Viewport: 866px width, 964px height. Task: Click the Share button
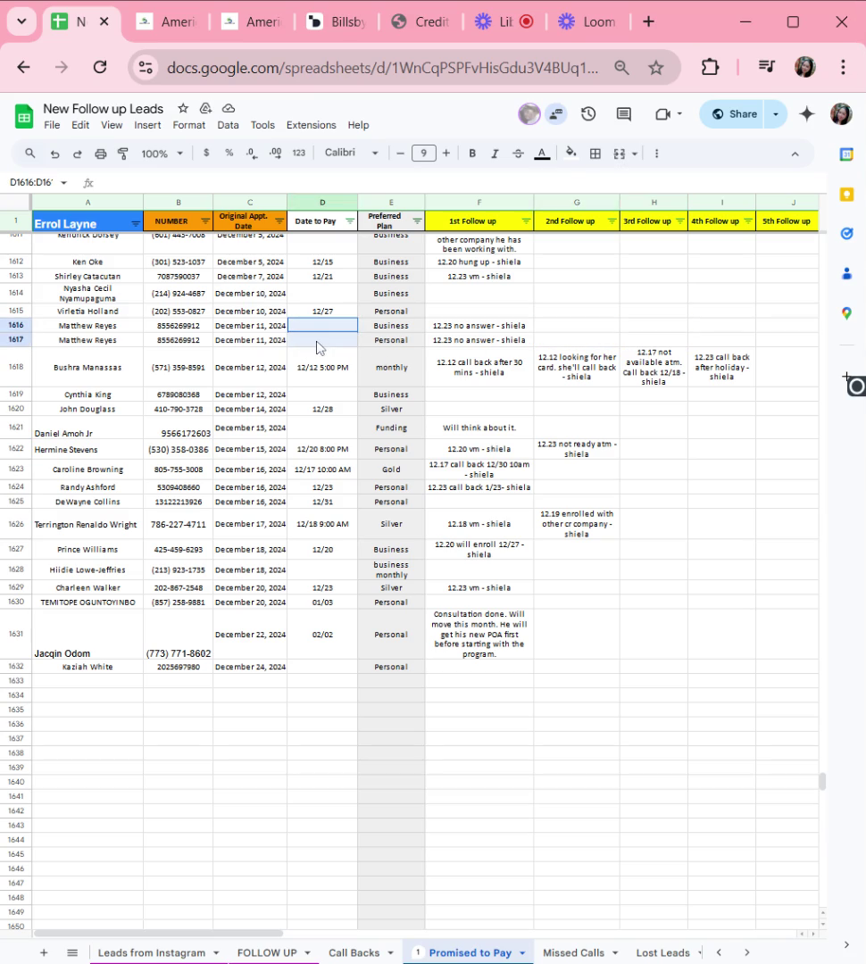coord(735,114)
